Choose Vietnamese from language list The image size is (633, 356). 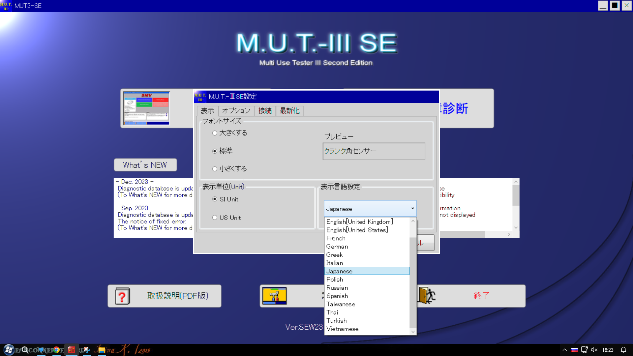pos(367,329)
